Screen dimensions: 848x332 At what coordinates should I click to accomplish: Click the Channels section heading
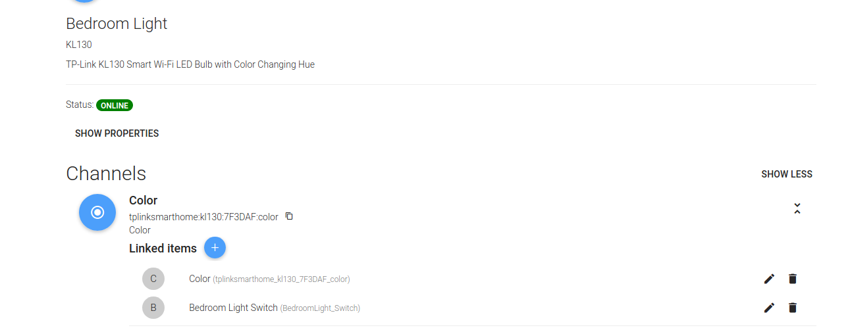coord(106,174)
